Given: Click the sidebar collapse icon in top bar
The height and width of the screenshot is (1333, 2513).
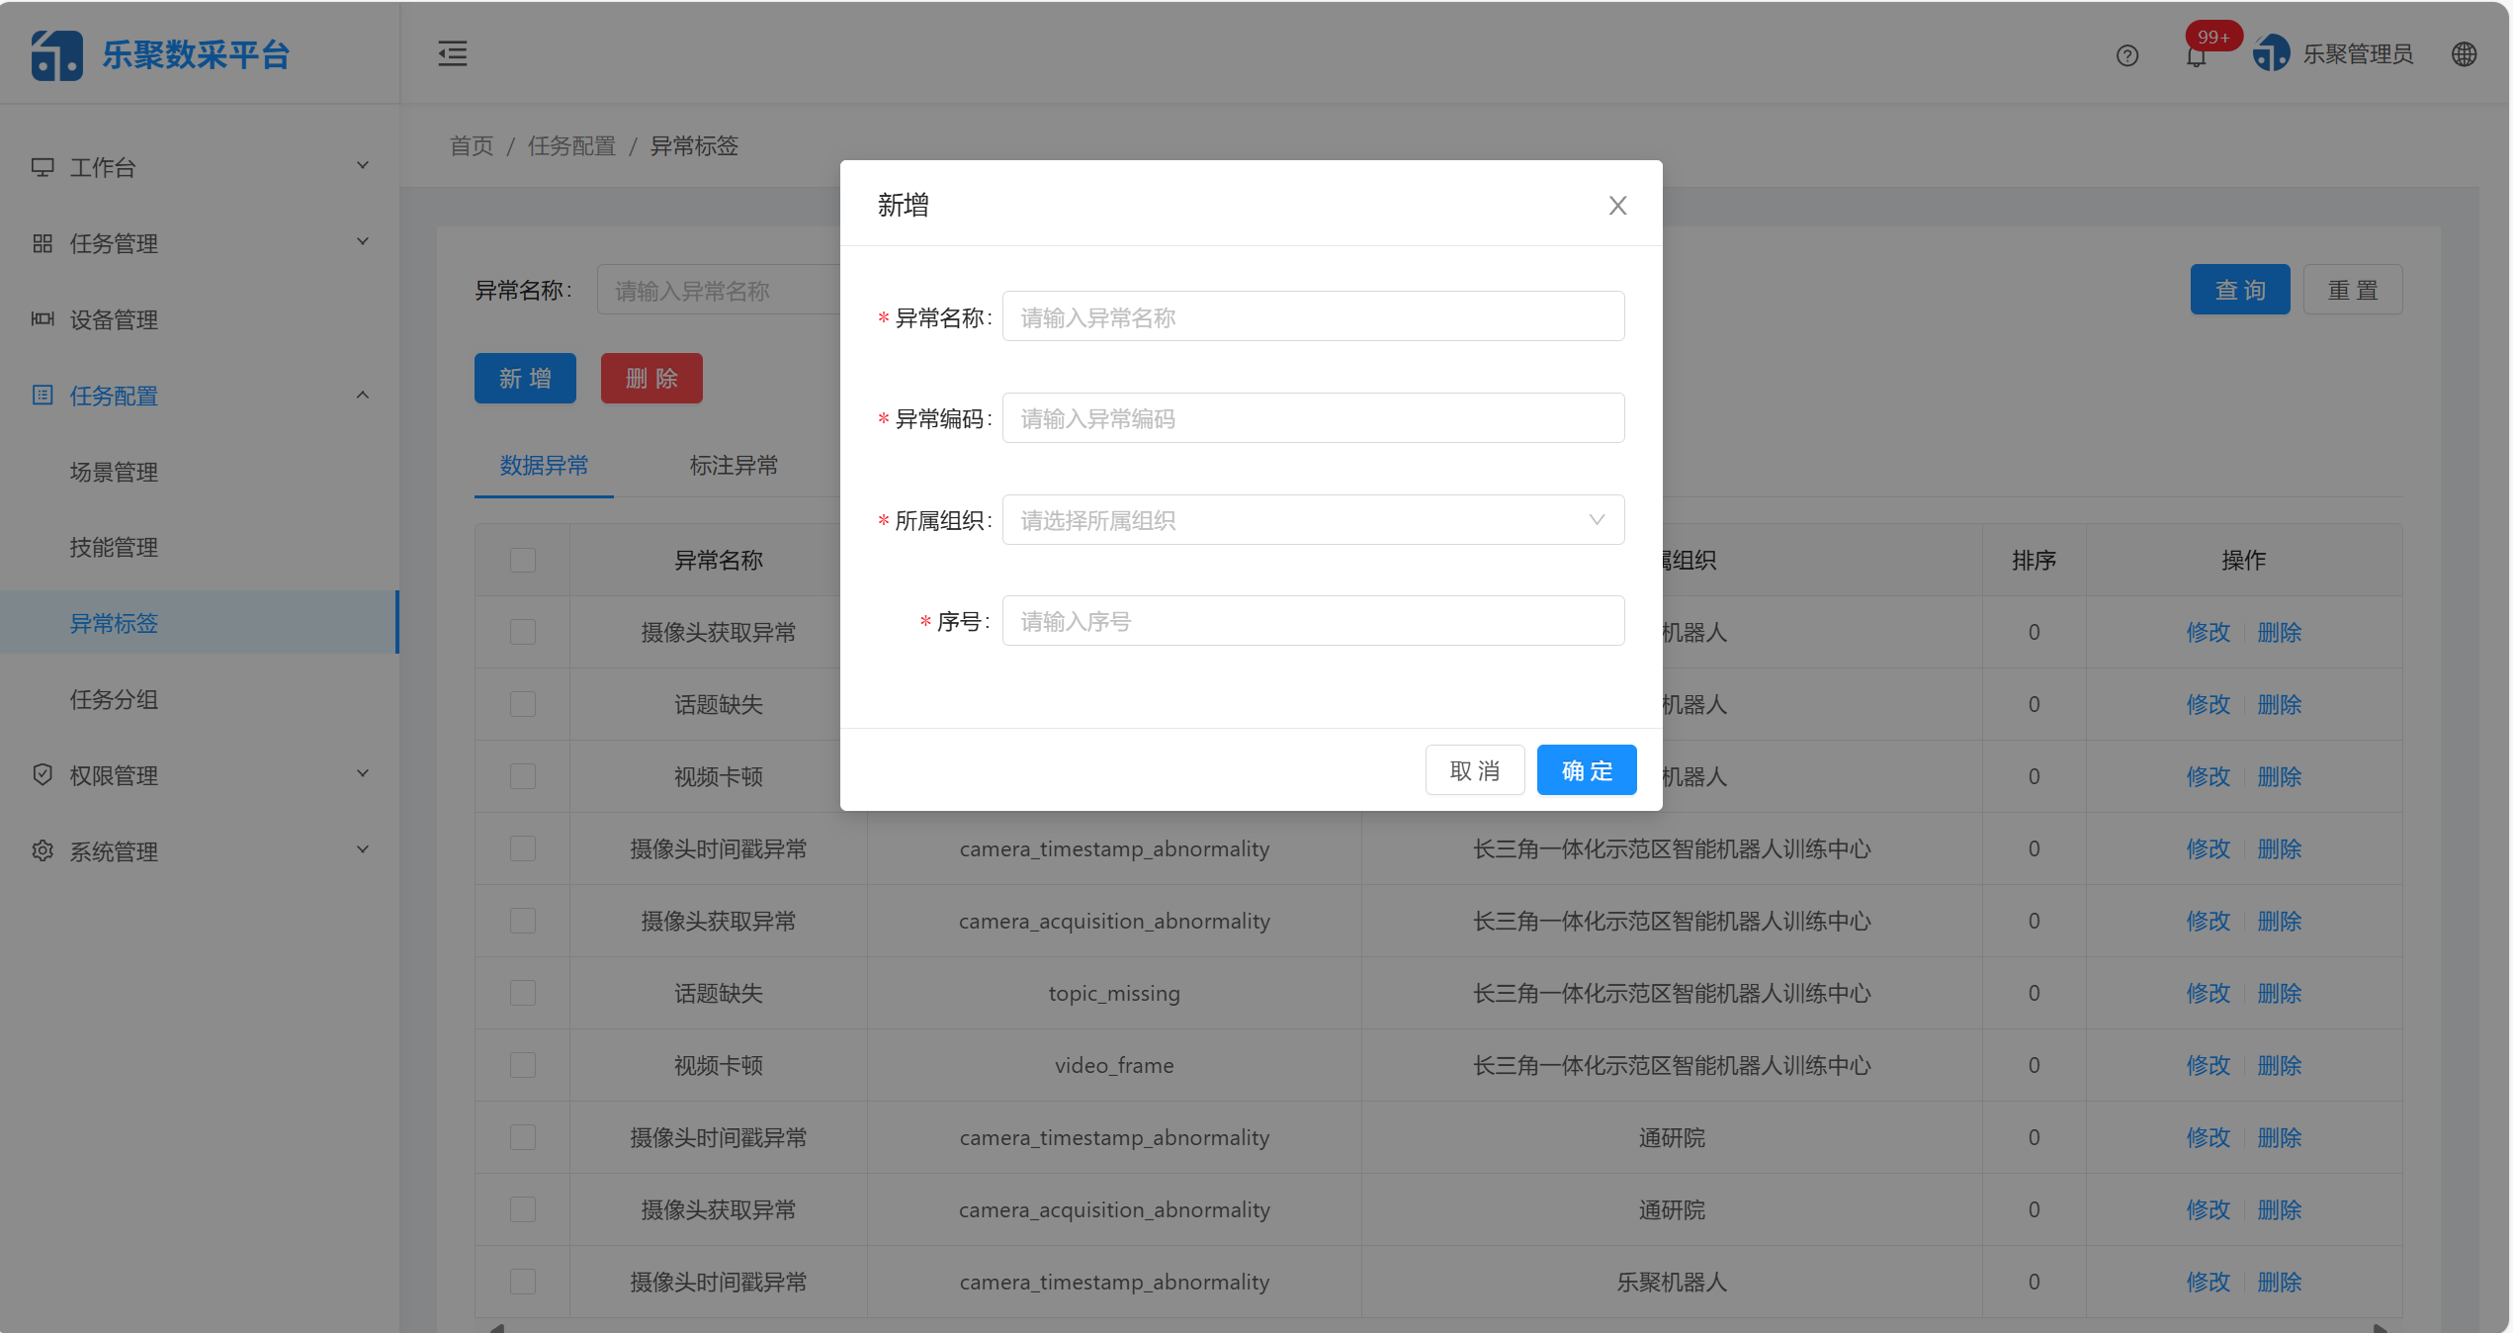Looking at the screenshot, I should tap(452, 53).
